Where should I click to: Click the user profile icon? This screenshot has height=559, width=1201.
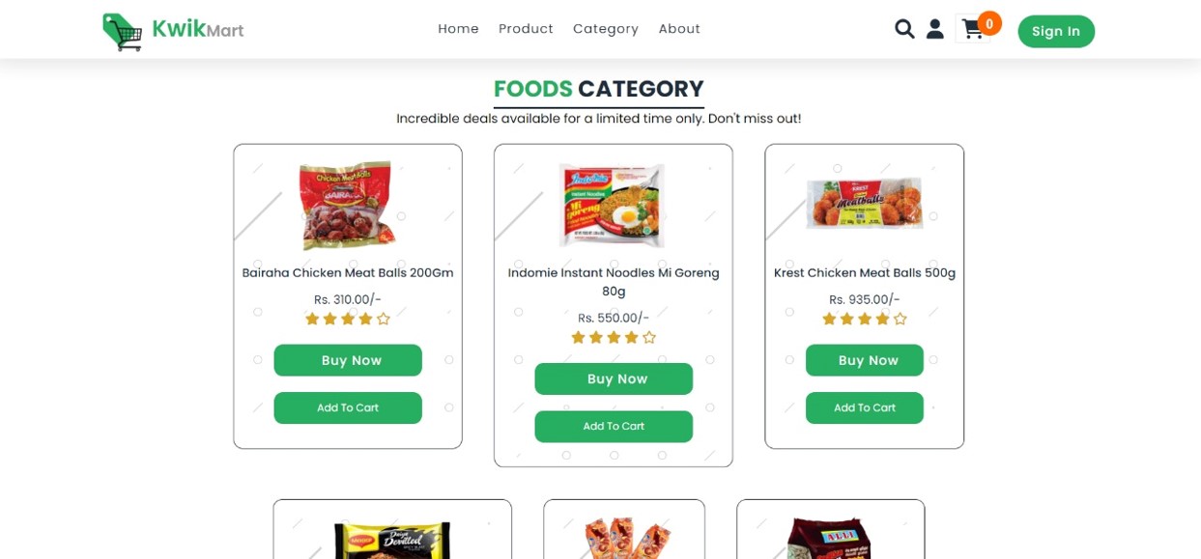[934, 29]
